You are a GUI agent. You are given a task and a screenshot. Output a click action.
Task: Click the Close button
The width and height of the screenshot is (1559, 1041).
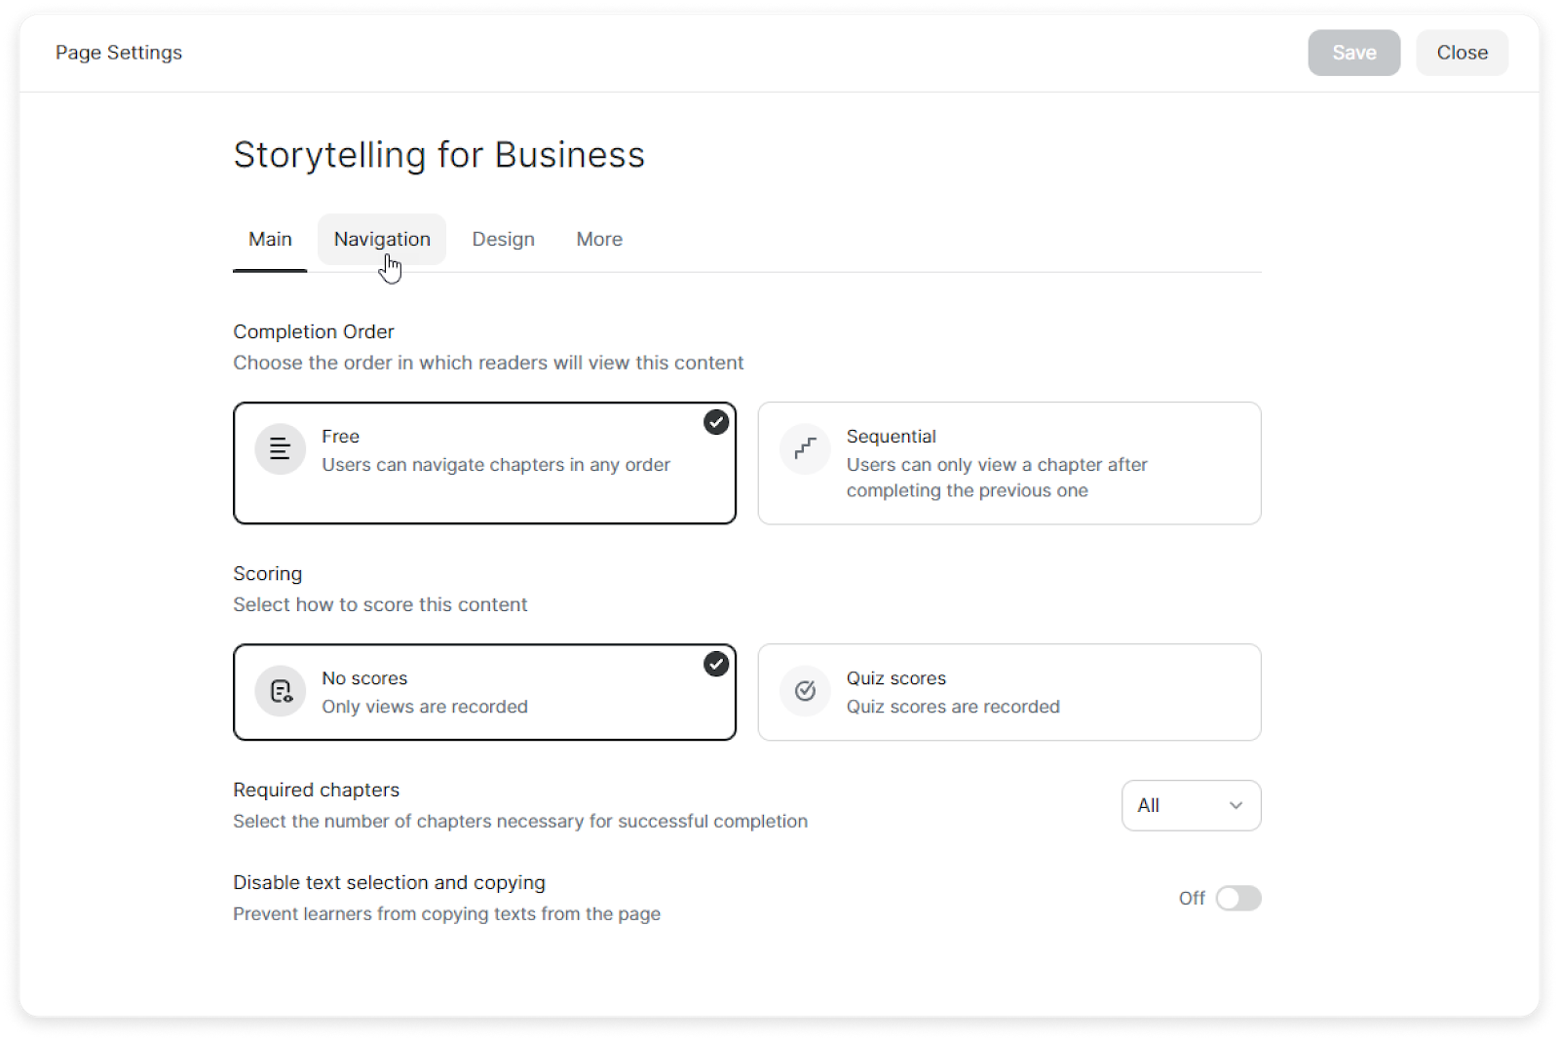(1462, 53)
